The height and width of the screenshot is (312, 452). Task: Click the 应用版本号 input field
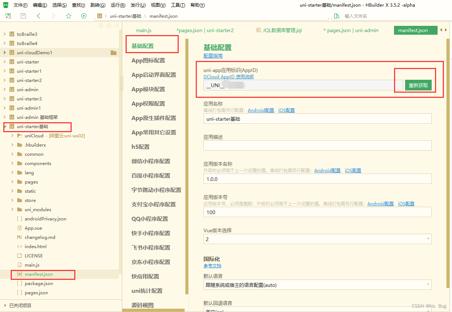click(318, 212)
